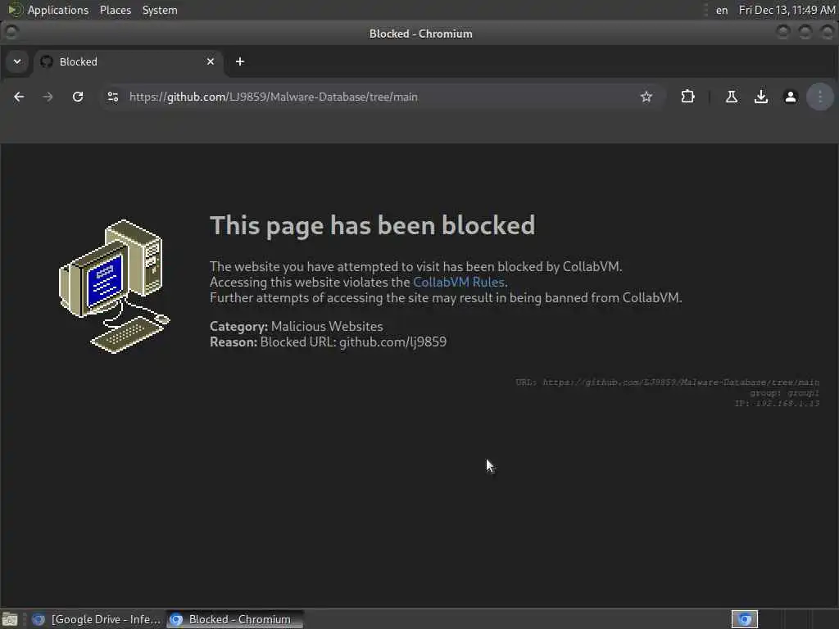Close the Blocked tab
This screenshot has width=839, height=629.
click(x=211, y=61)
